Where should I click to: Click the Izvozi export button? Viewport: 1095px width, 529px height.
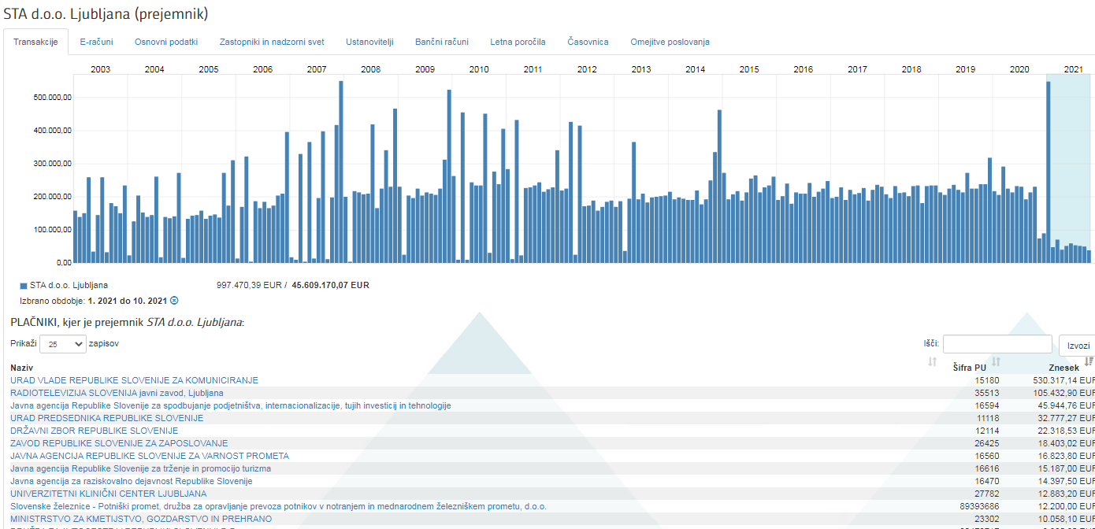click(x=1078, y=345)
